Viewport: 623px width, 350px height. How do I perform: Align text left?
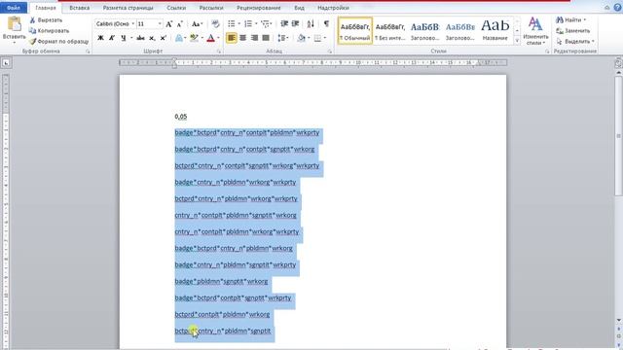pos(232,38)
